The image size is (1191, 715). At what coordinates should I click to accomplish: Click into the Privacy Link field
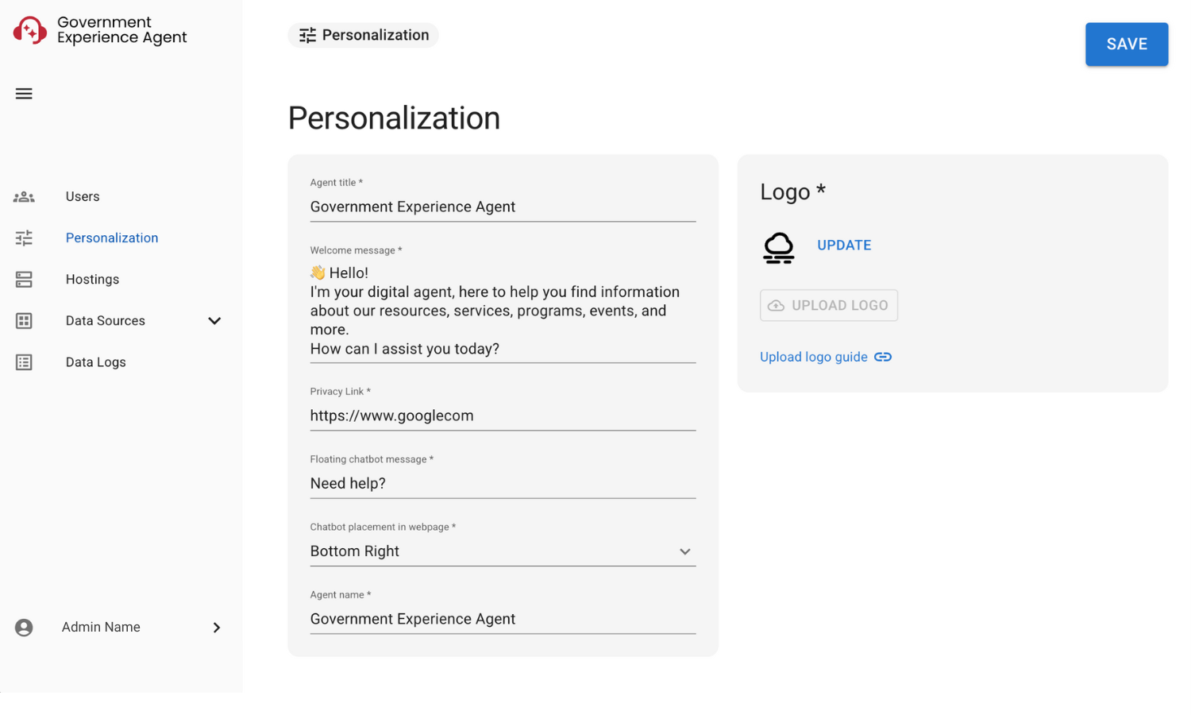click(x=503, y=415)
